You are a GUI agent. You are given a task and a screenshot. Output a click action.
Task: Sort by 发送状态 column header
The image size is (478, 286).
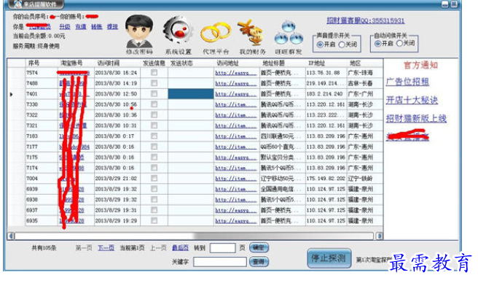coord(181,63)
